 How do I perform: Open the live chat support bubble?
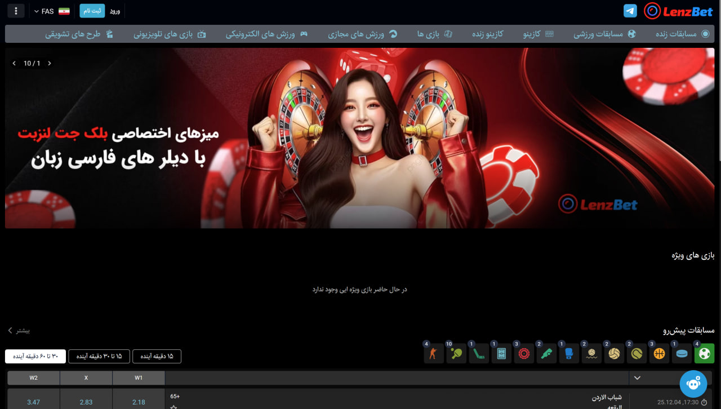693,384
